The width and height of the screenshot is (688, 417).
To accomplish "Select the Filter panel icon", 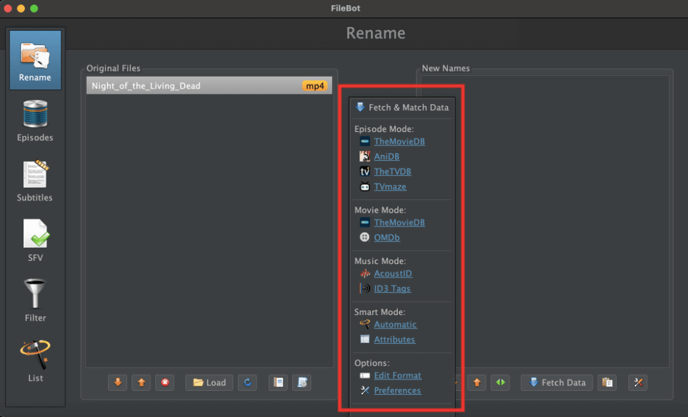I will click(35, 301).
